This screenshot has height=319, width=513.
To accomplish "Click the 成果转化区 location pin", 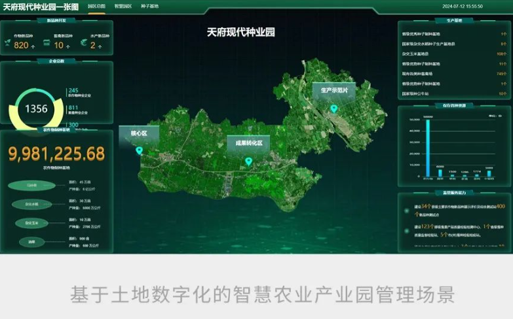I will (248, 161).
